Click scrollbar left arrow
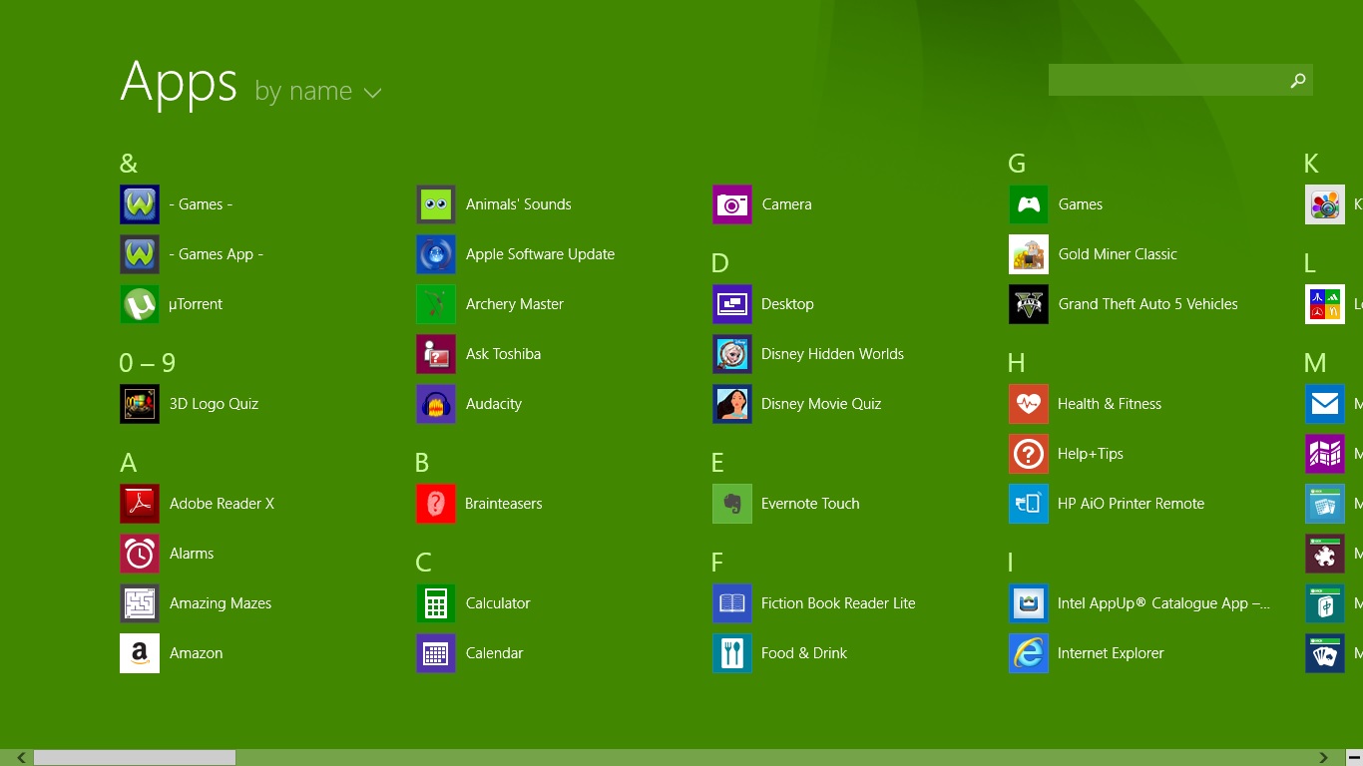 tap(21, 758)
